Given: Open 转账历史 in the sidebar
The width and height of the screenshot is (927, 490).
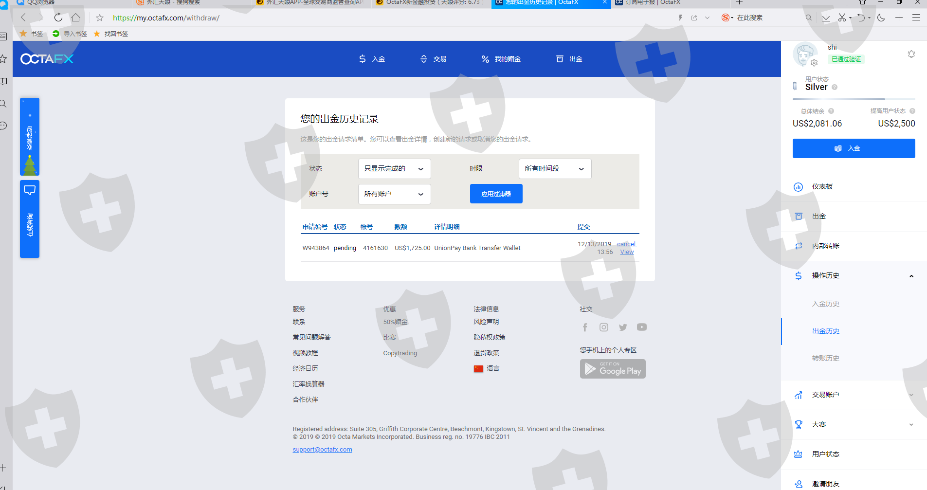Looking at the screenshot, I should (x=826, y=359).
